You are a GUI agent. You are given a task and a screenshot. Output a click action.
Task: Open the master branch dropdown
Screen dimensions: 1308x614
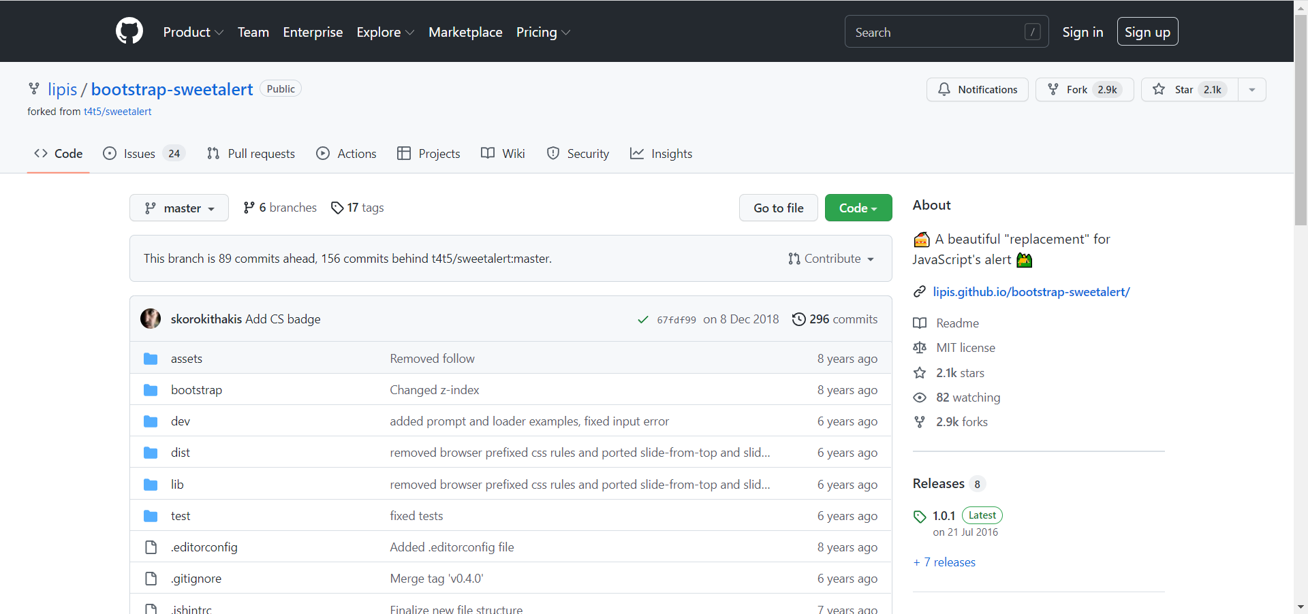(179, 208)
